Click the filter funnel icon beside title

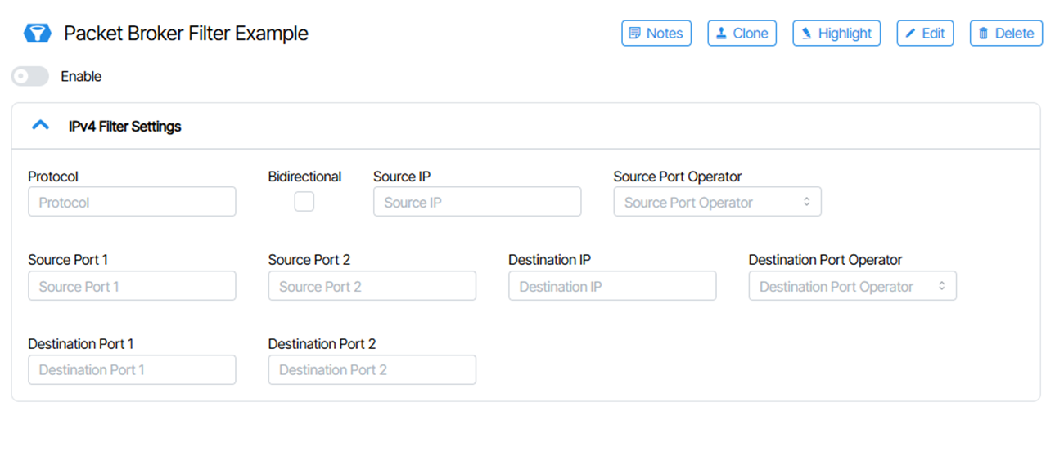tap(37, 34)
